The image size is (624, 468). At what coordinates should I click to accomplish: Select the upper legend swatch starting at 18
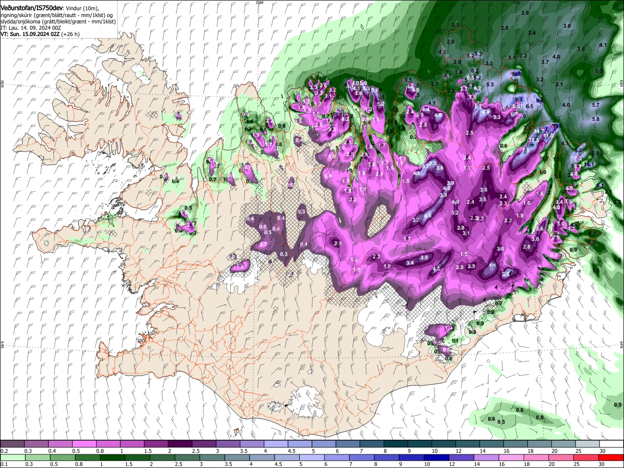(539, 444)
